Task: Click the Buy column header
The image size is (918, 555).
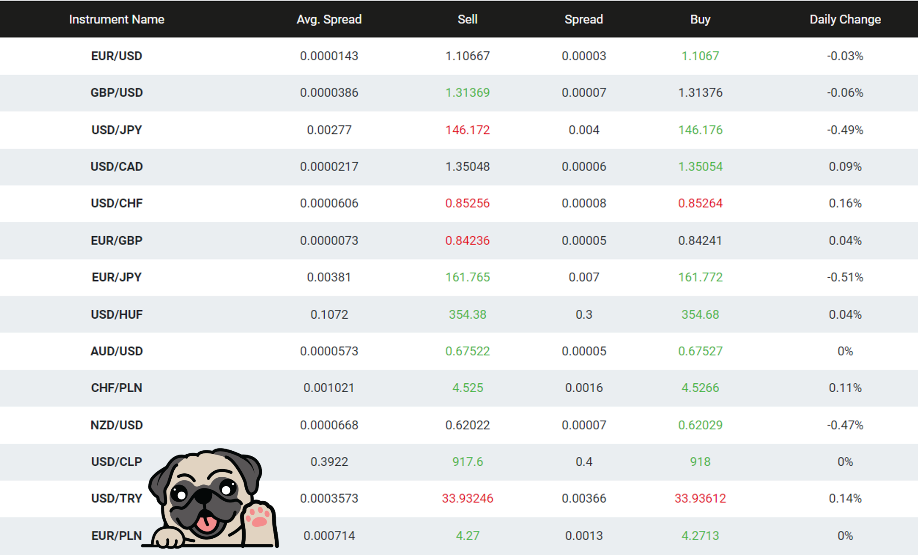Action: pyautogui.click(x=700, y=19)
